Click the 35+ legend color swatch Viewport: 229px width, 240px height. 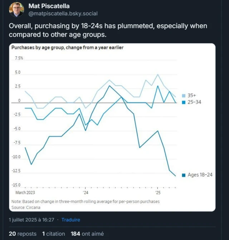point(184,96)
